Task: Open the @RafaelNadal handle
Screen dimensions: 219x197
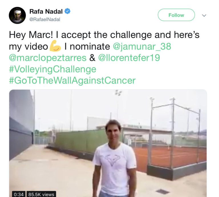Action: click(x=45, y=20)
